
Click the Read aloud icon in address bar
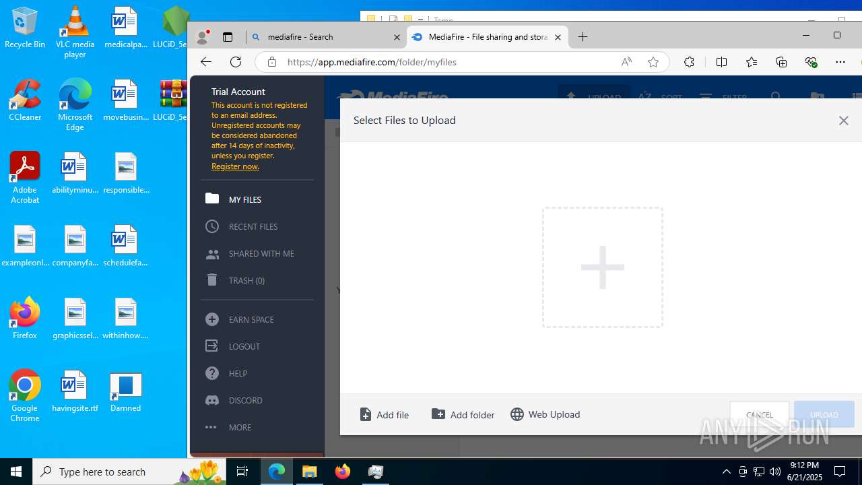[x=626, y=62]
